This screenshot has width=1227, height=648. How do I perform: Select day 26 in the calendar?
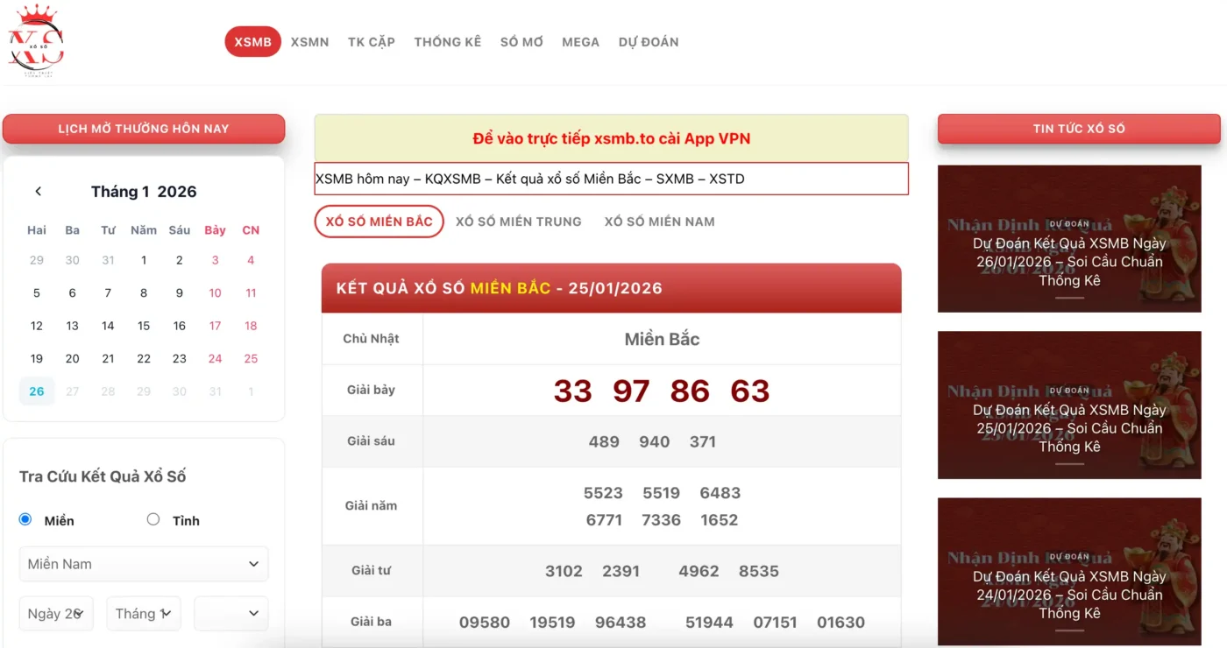pyautogui.click(x=37, y=391)
